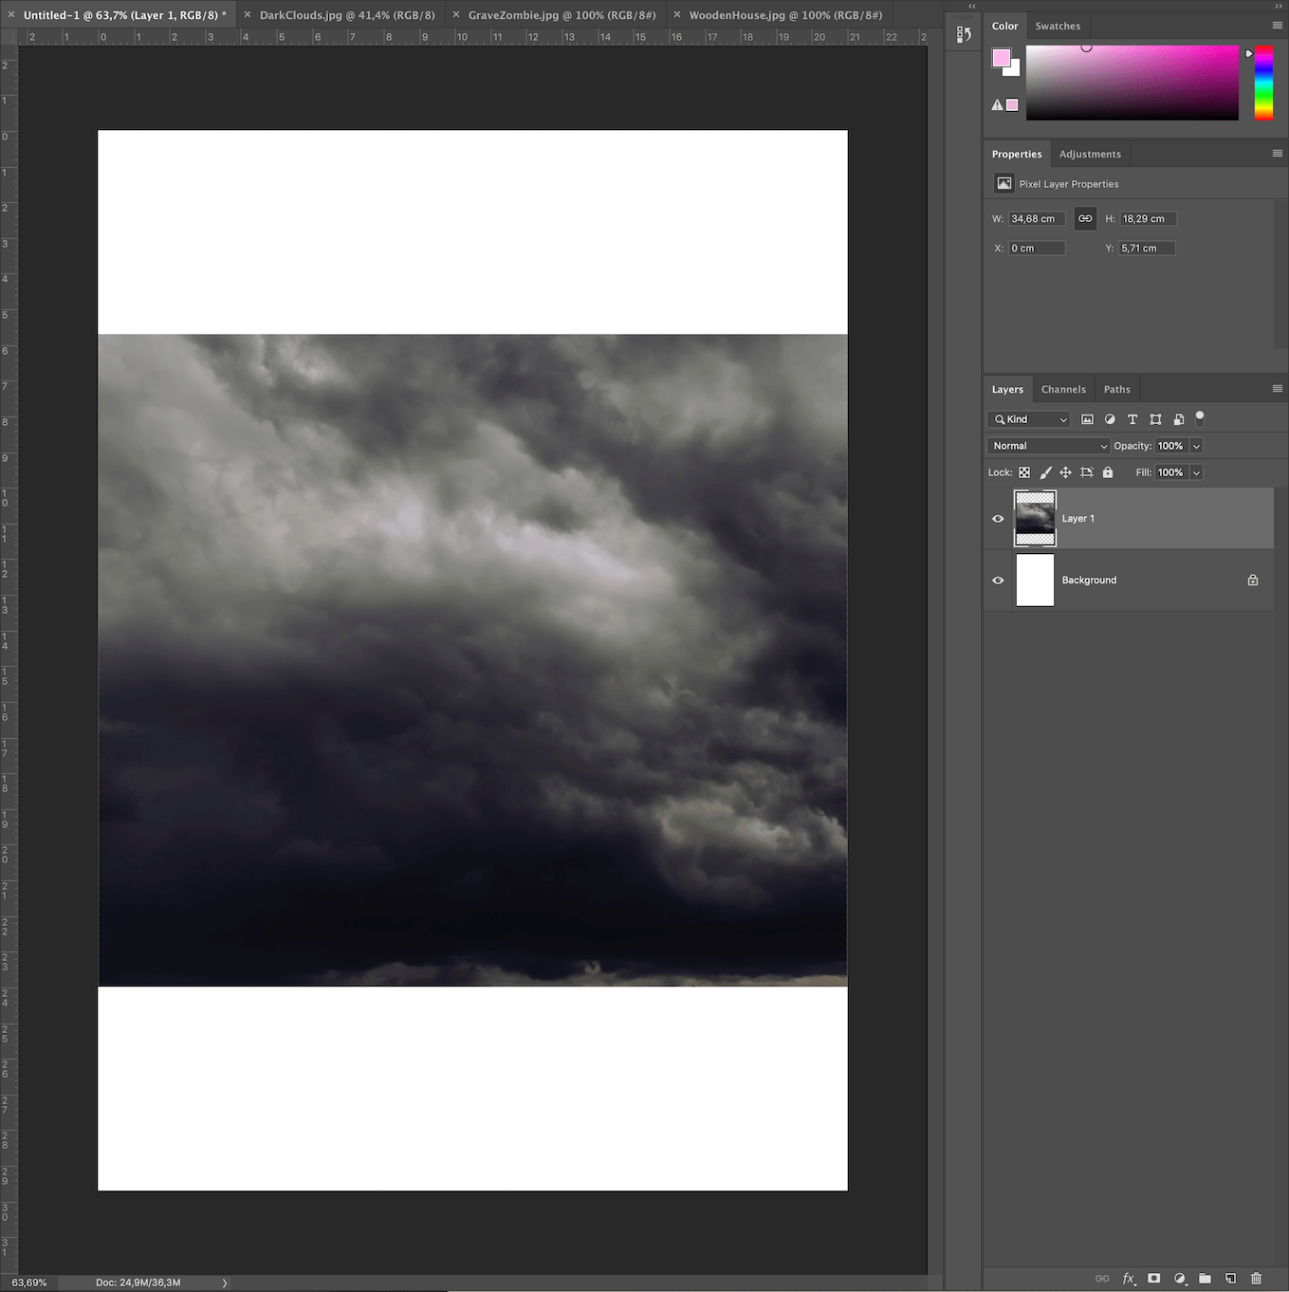The image size is (1289, 1292).
Task: Link the selected layers
Action: coord(1102,1278)
